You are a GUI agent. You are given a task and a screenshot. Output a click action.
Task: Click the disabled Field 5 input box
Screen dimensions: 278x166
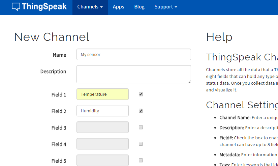(102, 160)
